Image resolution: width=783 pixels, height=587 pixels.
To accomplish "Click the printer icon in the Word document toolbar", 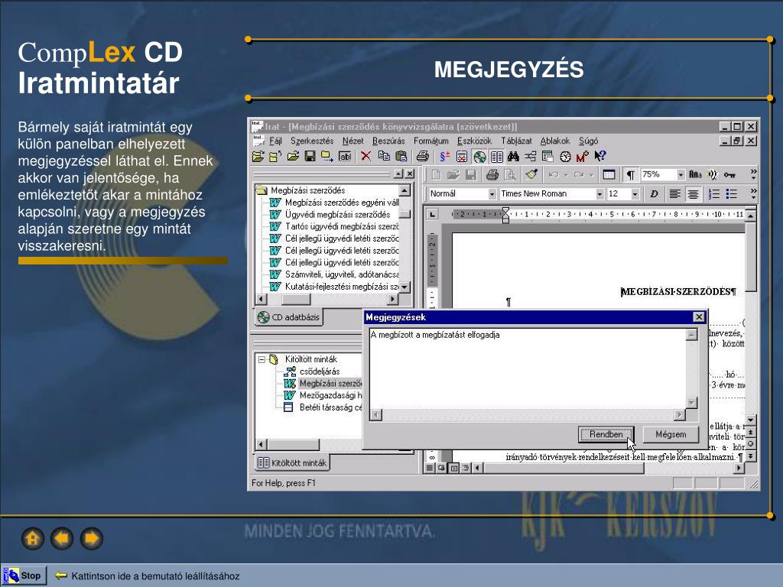I will coord(492,175).
